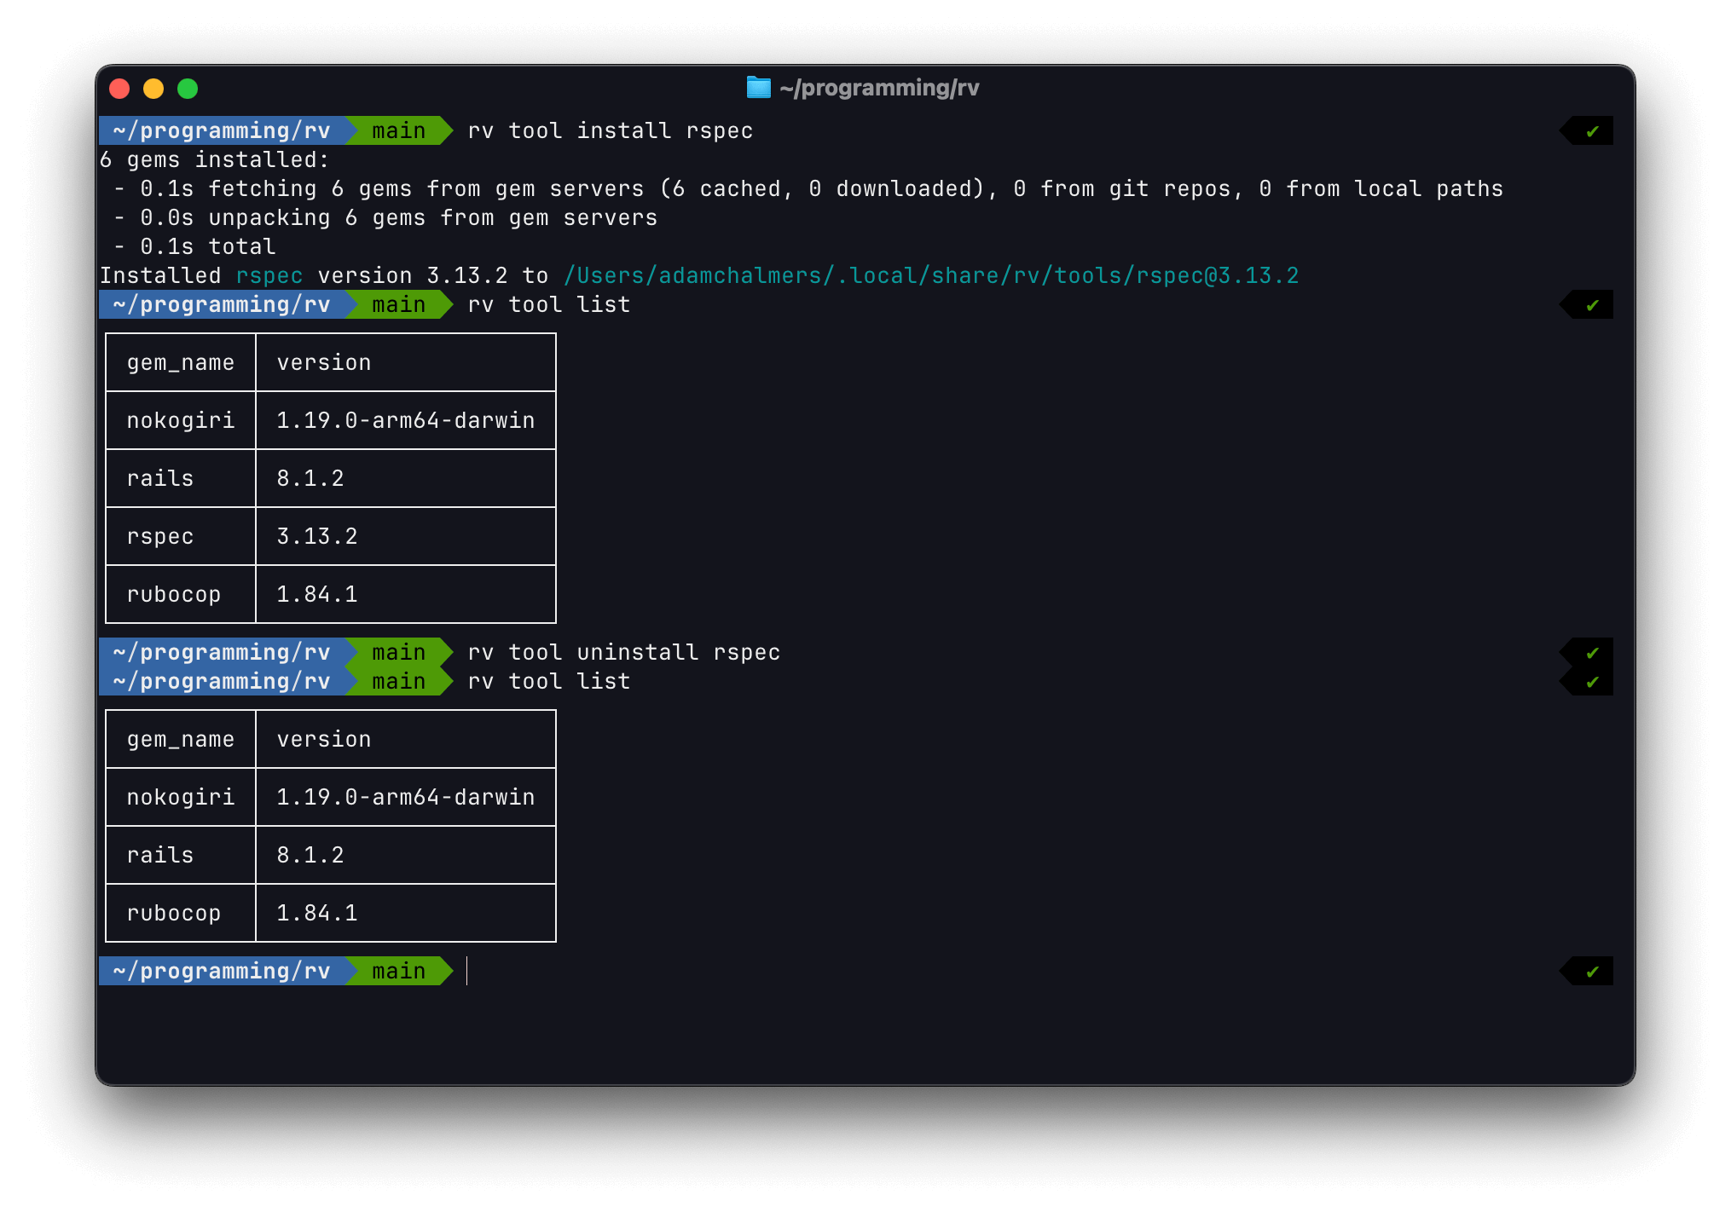Click the yellow minimize window button

(x=153, y=89)
